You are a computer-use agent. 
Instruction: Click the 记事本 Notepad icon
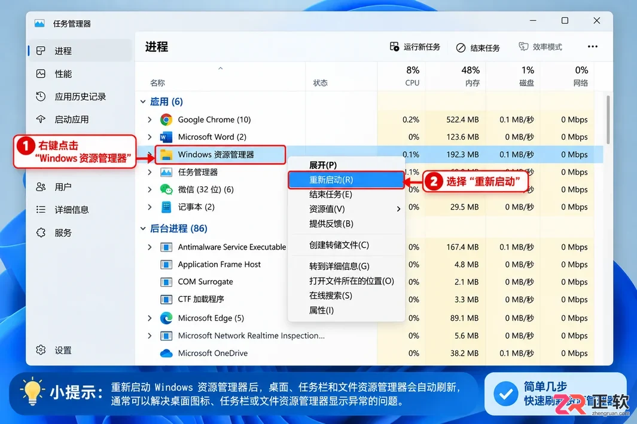click(166, 207)
